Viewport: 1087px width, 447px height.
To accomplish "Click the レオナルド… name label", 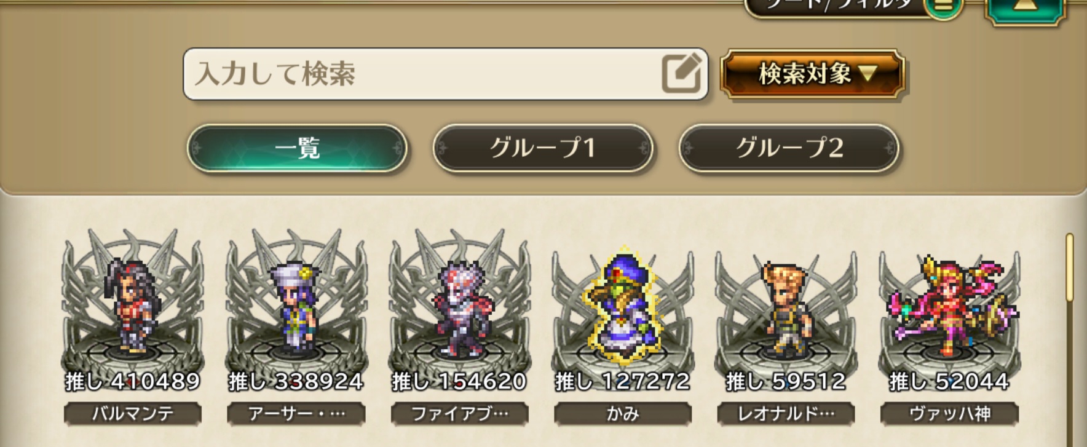I will click(786, 414).
